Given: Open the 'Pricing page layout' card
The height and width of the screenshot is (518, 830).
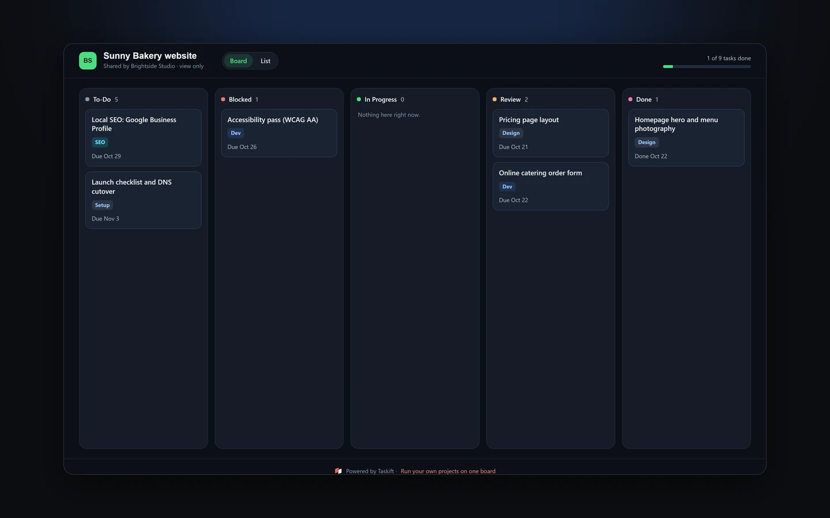Looking at the screenshot, I should [x=550, y=133].
